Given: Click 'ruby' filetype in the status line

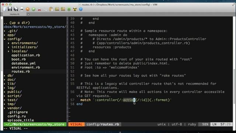Looking at the screenshot, I should tap(192, 125).
